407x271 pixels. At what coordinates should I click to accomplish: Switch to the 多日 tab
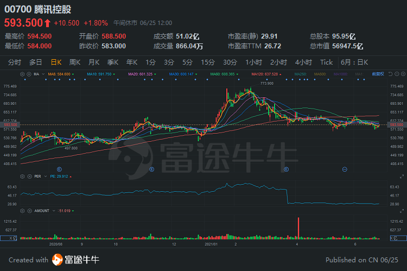pos(36,62)
